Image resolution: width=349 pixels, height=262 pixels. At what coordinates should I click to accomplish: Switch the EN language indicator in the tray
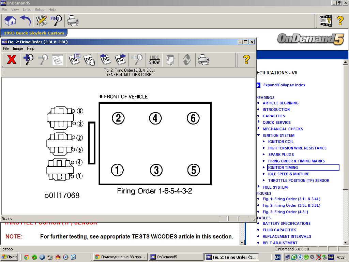click(x=277, y=257)
